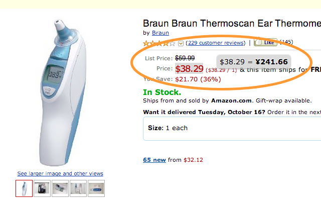Click the product title heading
This screenshot has width=321, height=201.
pos(231,23)
